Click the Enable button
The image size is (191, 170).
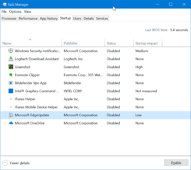[x=176, y=163]
